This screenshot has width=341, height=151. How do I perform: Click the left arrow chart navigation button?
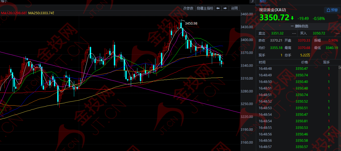coord(218,8)
